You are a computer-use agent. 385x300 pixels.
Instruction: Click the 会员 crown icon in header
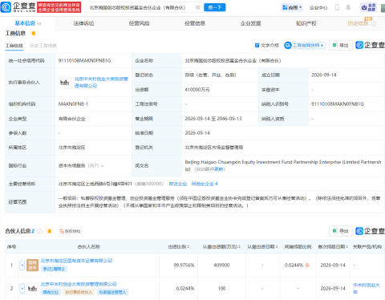[369, 7]
